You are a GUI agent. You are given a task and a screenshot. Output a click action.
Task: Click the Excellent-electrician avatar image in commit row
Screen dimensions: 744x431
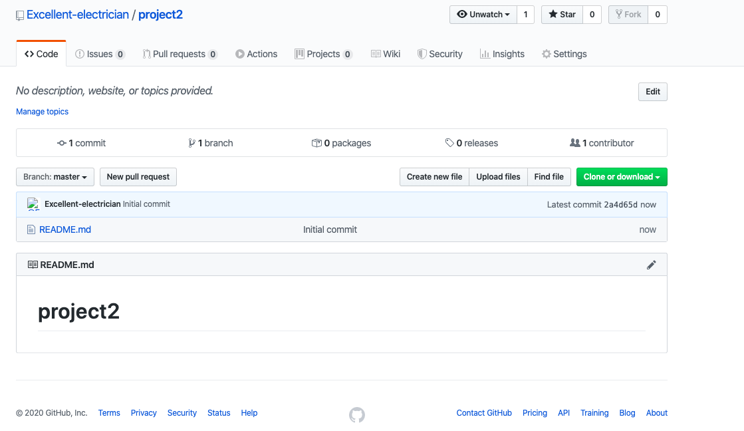(33, 204)
